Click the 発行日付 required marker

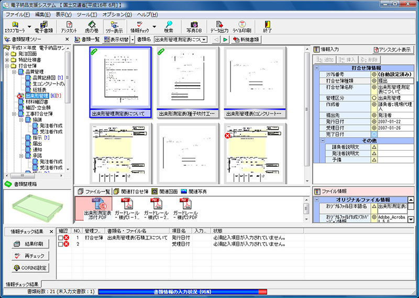tap(374, 121)
